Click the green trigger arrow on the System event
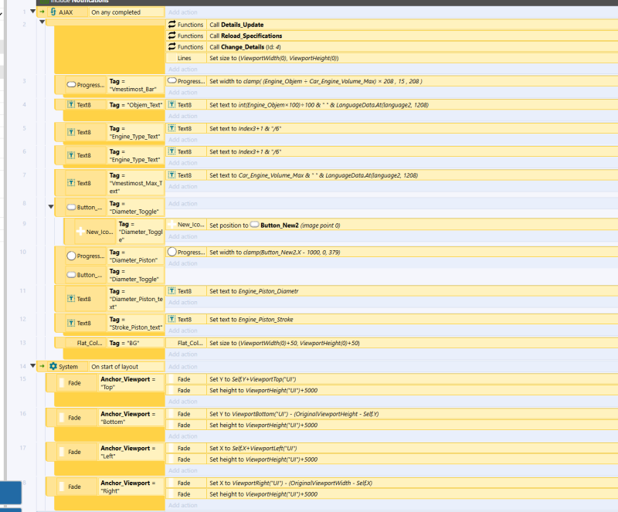618x512 pixels. coord(42,366)
